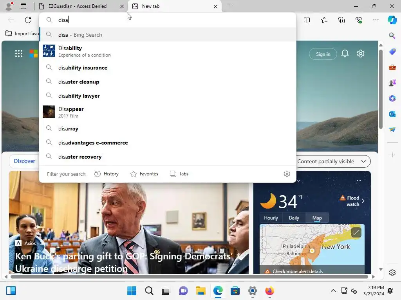Add sidebar app with plus icon
The image size is (401, 300).
392,155
